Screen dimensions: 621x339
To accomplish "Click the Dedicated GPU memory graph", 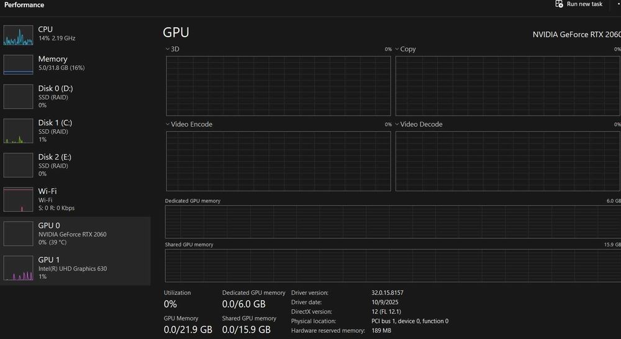I will (393, 222).
